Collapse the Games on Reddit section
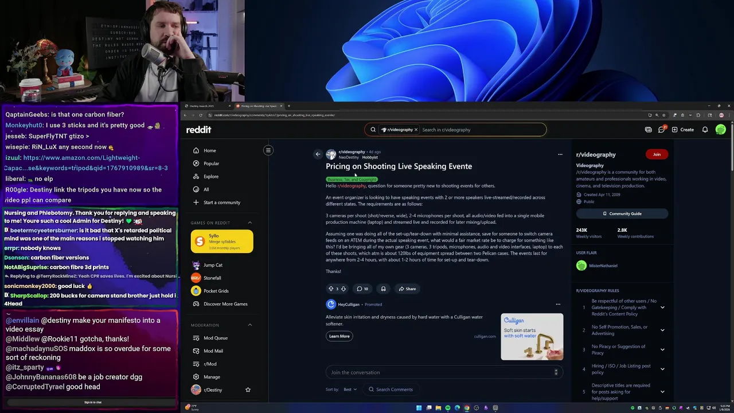 point(250,223)
